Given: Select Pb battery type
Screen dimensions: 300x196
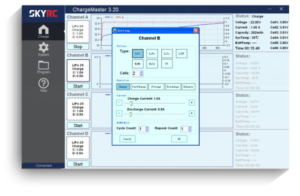Looking at the screenshot, I should coord(167,64).
